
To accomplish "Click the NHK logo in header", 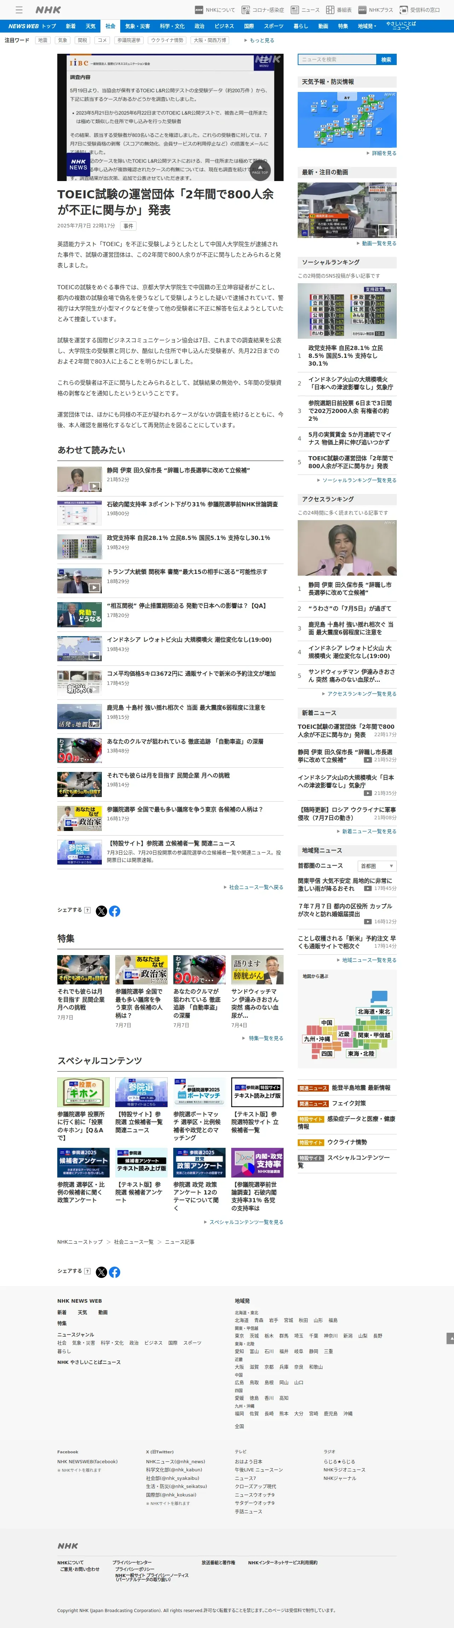I will pos(48,10).
